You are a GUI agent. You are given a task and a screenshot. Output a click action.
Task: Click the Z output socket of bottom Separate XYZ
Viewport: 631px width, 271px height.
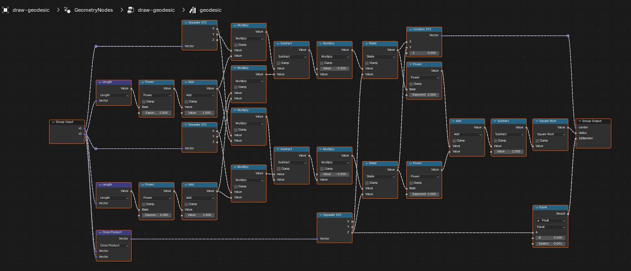(352, 232)
